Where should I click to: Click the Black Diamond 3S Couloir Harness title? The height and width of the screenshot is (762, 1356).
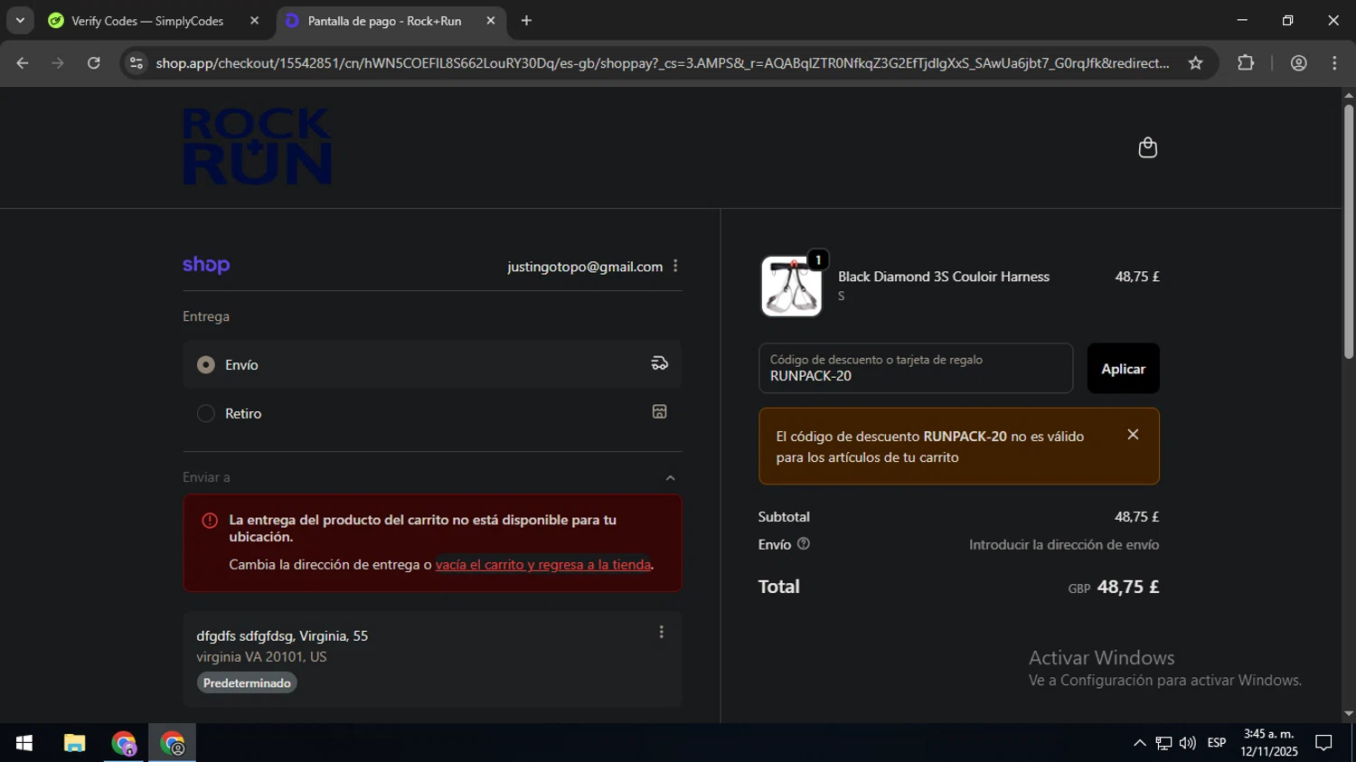tap(944, 277)
